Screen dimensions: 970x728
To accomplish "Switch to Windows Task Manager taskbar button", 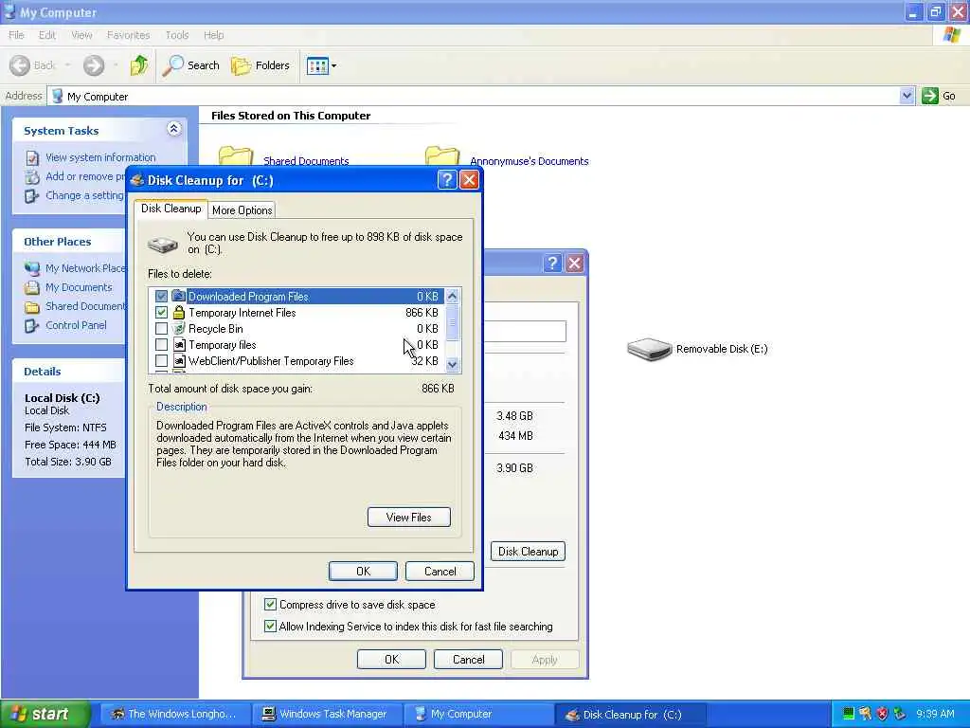I will pyautogui.click(x=327, y=714).
